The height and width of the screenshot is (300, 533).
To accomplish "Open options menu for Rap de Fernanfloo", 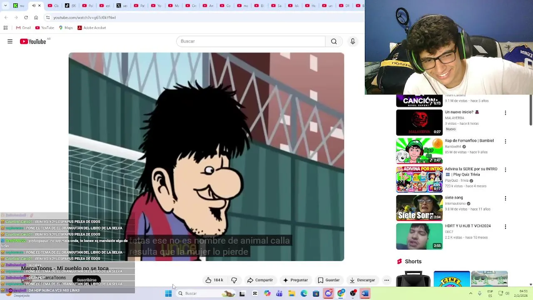I will 505,141.
